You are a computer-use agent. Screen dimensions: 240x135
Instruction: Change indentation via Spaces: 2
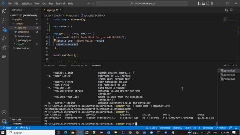coord(177,128)
